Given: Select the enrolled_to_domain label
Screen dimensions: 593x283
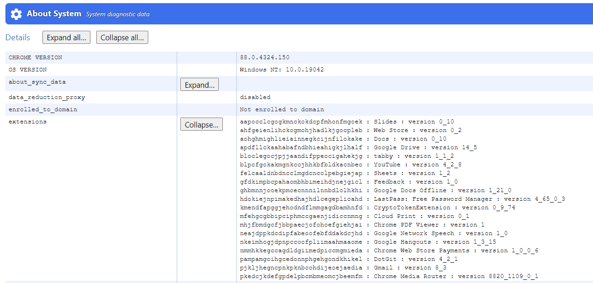Looking at the screenshot, I should (43, 109).
